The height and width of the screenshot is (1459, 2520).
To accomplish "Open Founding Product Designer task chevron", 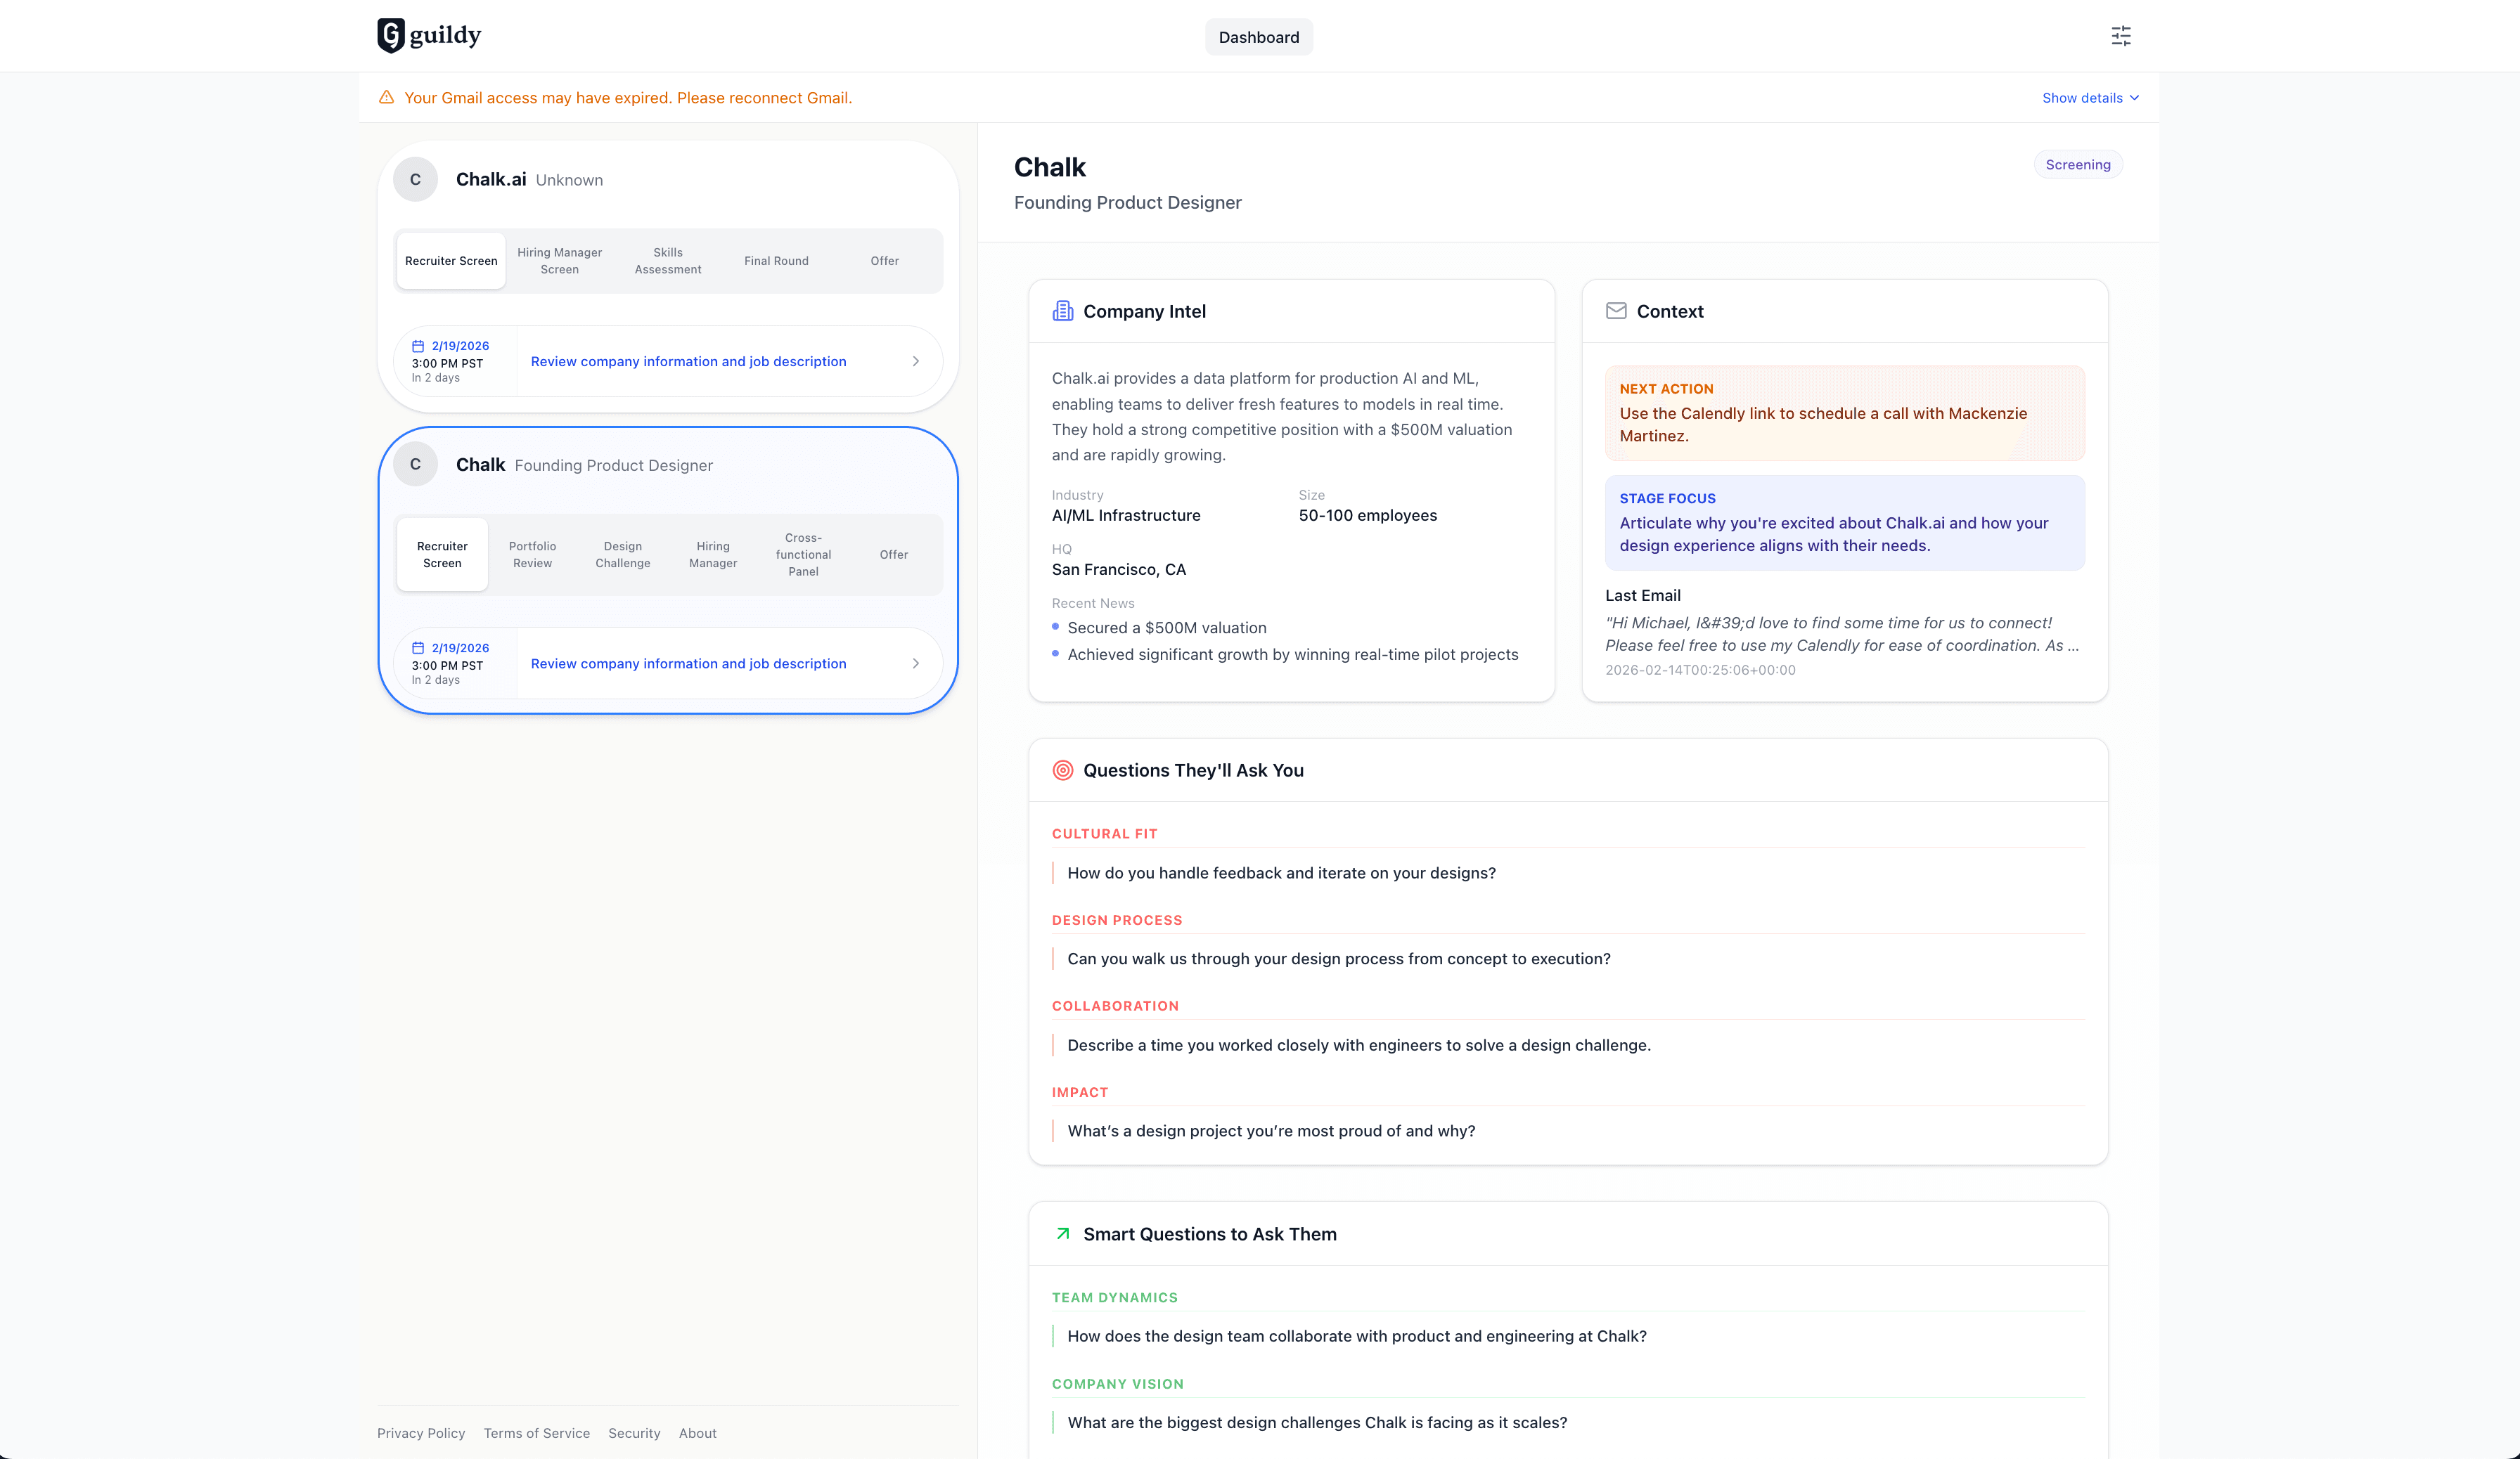I will pos(915,663).
